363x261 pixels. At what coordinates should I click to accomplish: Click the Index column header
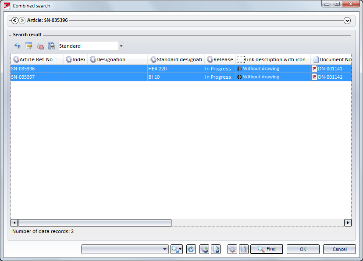75,59
